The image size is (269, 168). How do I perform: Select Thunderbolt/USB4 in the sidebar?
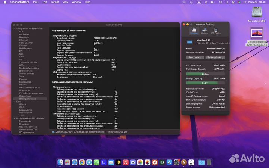tap(28, 62)
